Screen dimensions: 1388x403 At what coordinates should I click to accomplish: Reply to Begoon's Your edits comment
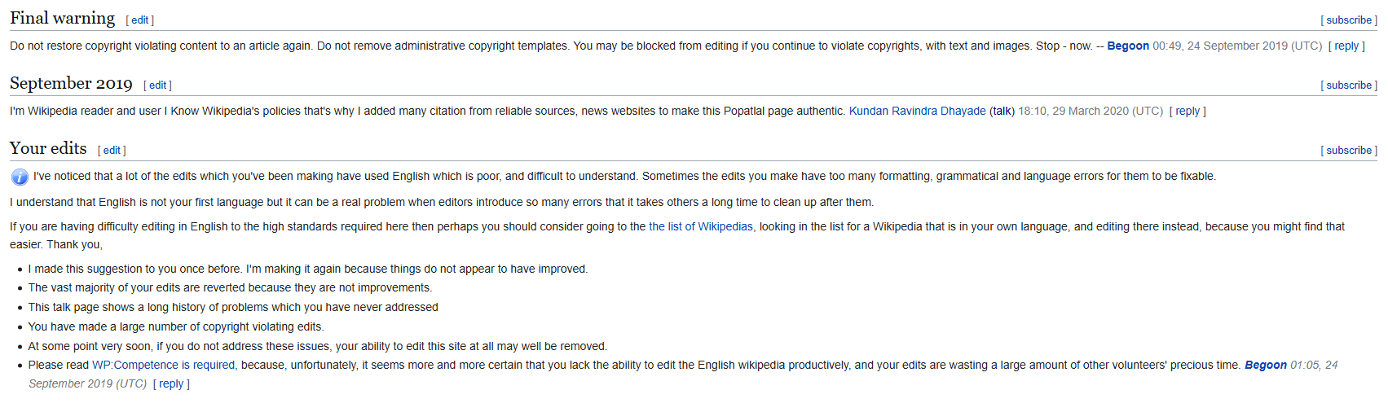pyautogui.click(x=171, y=384)
